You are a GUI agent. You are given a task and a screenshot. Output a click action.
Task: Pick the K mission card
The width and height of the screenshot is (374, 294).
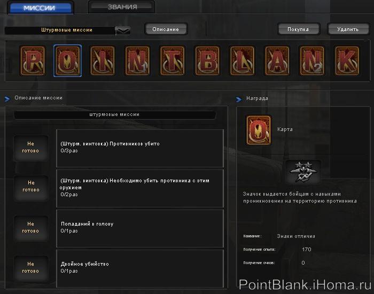(x=347, y=61)
